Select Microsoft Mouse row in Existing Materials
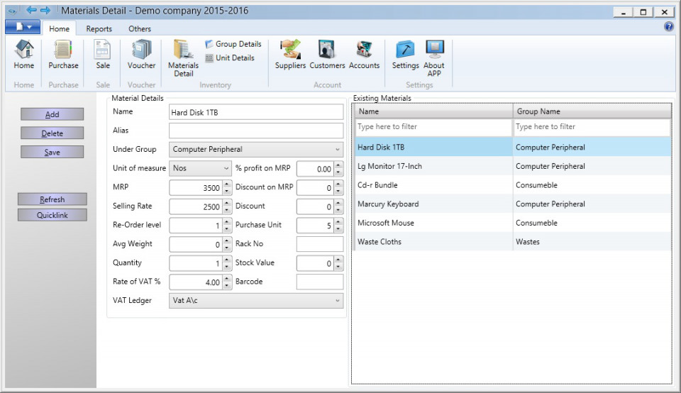The height and width of the screenshot is (393, 681). point(513,223)
